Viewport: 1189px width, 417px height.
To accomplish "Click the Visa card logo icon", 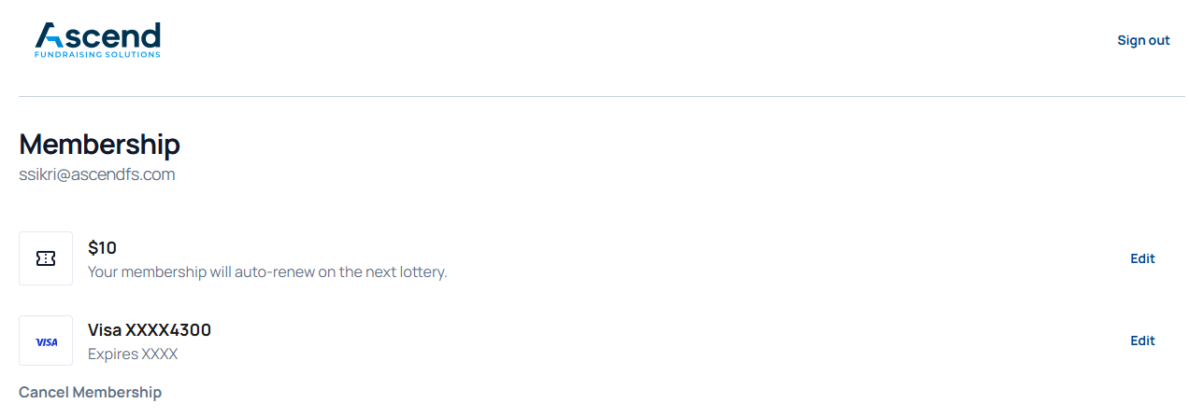I will pos(46,341).
